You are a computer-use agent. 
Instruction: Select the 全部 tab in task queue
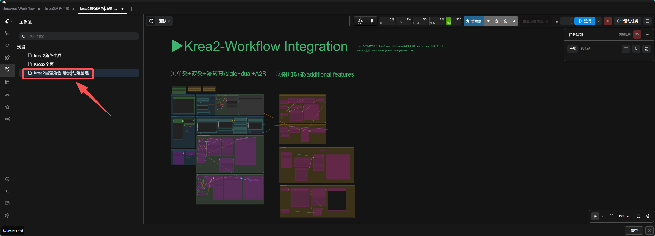(x=573, y=49)
